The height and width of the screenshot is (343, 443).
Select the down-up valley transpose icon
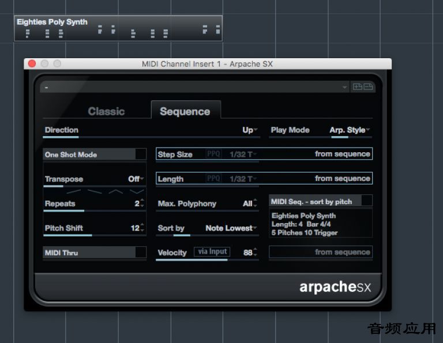click(137, 192)
